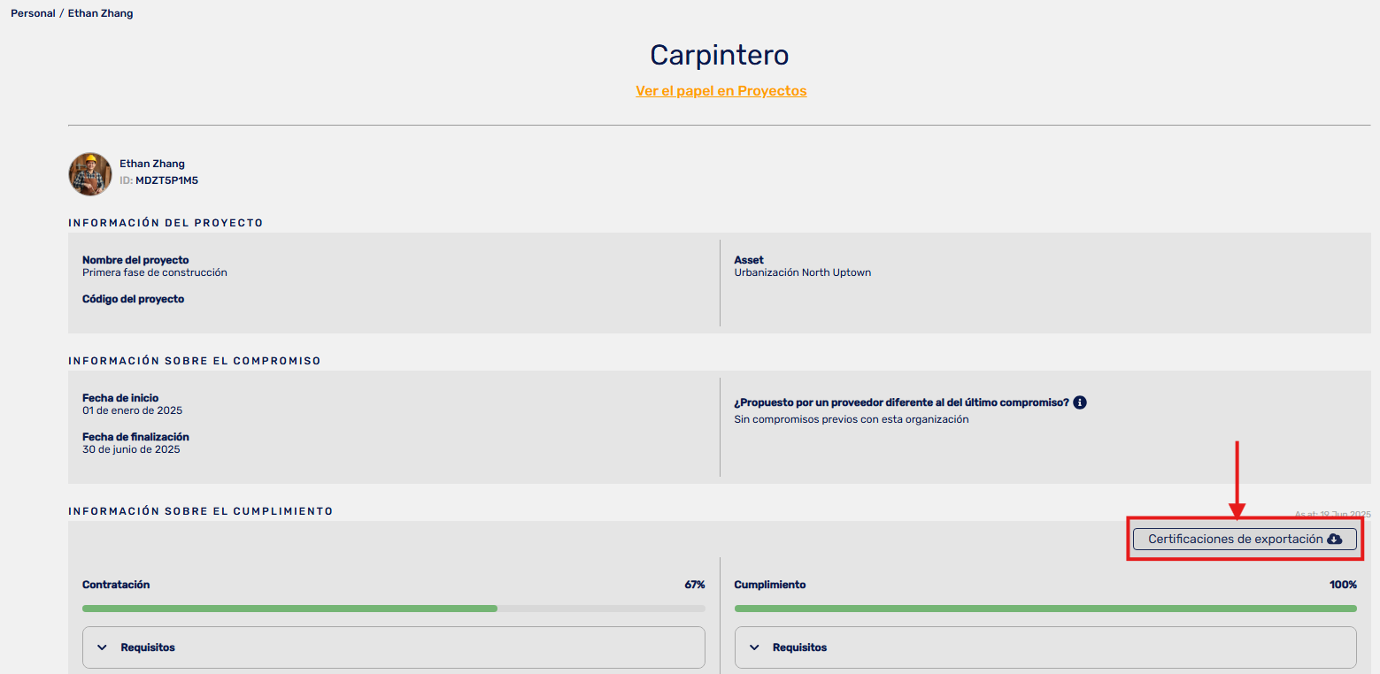Click the cloud download icon in export button

tap(1335, 540)
